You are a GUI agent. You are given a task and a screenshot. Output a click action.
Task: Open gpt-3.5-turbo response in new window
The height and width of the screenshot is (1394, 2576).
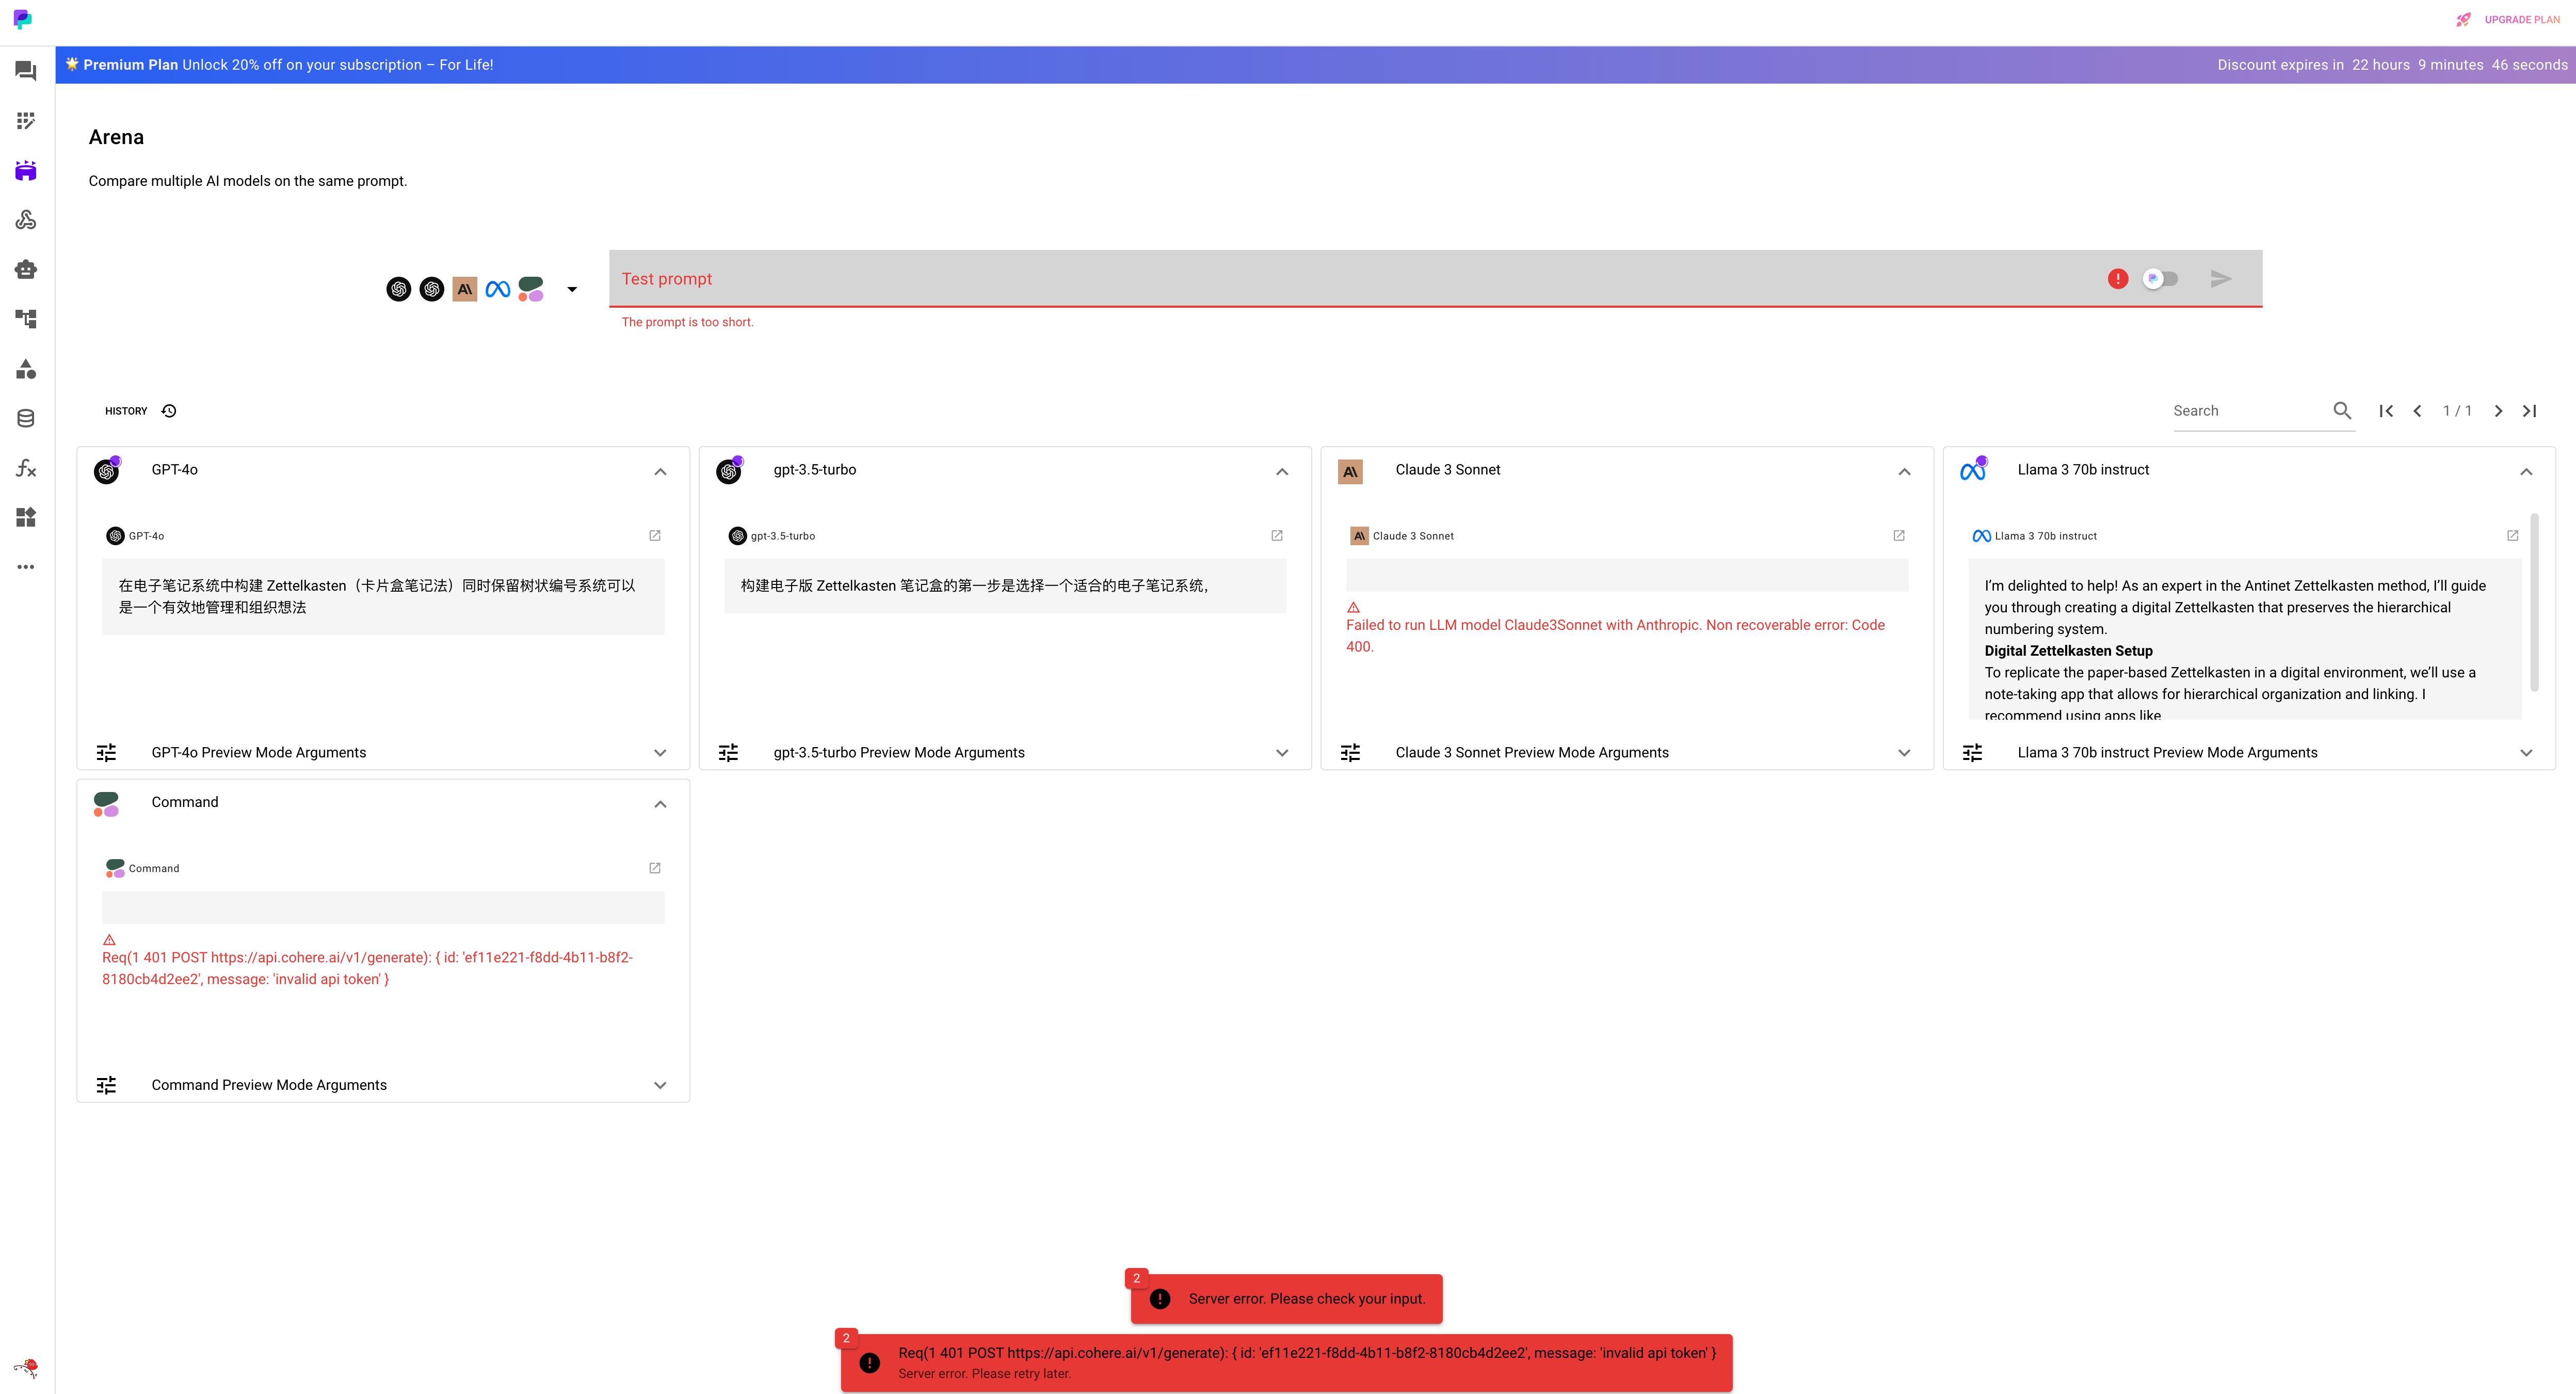[x=1277, y=535]
